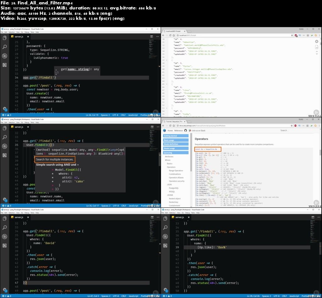Bookmark the Sequelize docs page with the star
This screenshot has width=322, height=298.
(292, 126)
